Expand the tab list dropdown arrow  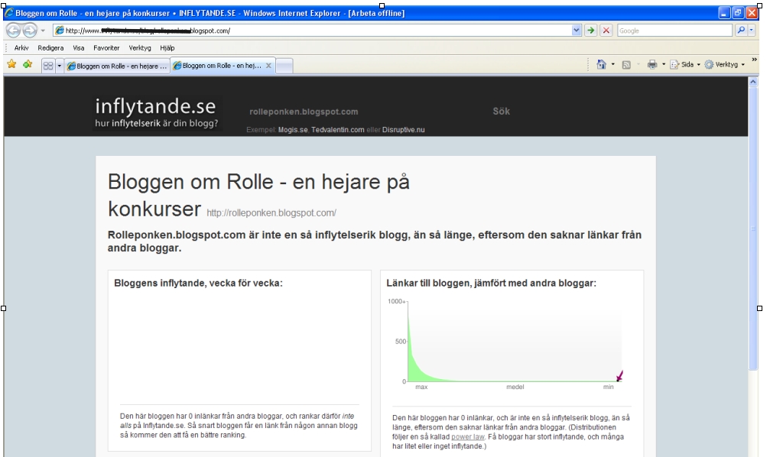coord(60,65)
